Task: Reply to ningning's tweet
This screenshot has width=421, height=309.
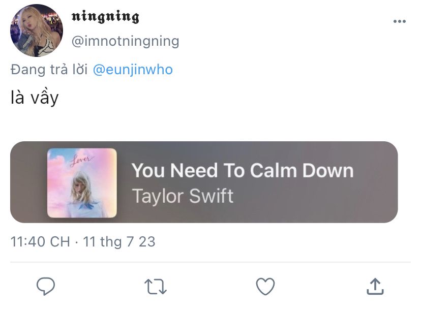Action: [46, 286]
